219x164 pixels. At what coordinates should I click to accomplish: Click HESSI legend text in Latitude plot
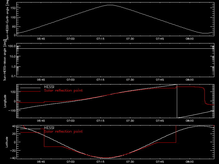(49, 128)
